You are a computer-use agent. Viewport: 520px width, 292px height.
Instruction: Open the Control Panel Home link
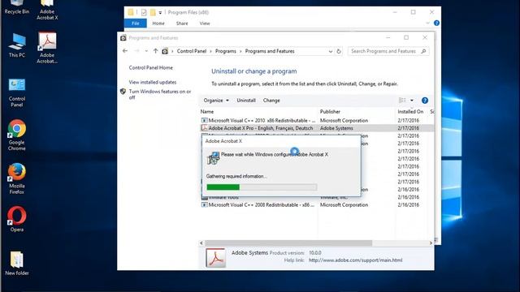151,68
